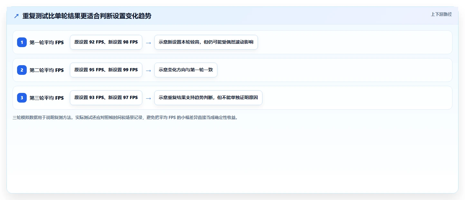Click the footnote starting with 三轮模拟数据用于说明复测方法
This screenshot has width=465, height=200.
[125, 118]
